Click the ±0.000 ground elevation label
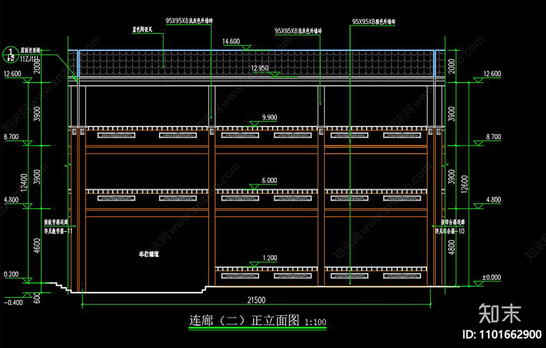The image size is (546, 348). (492, 277)
